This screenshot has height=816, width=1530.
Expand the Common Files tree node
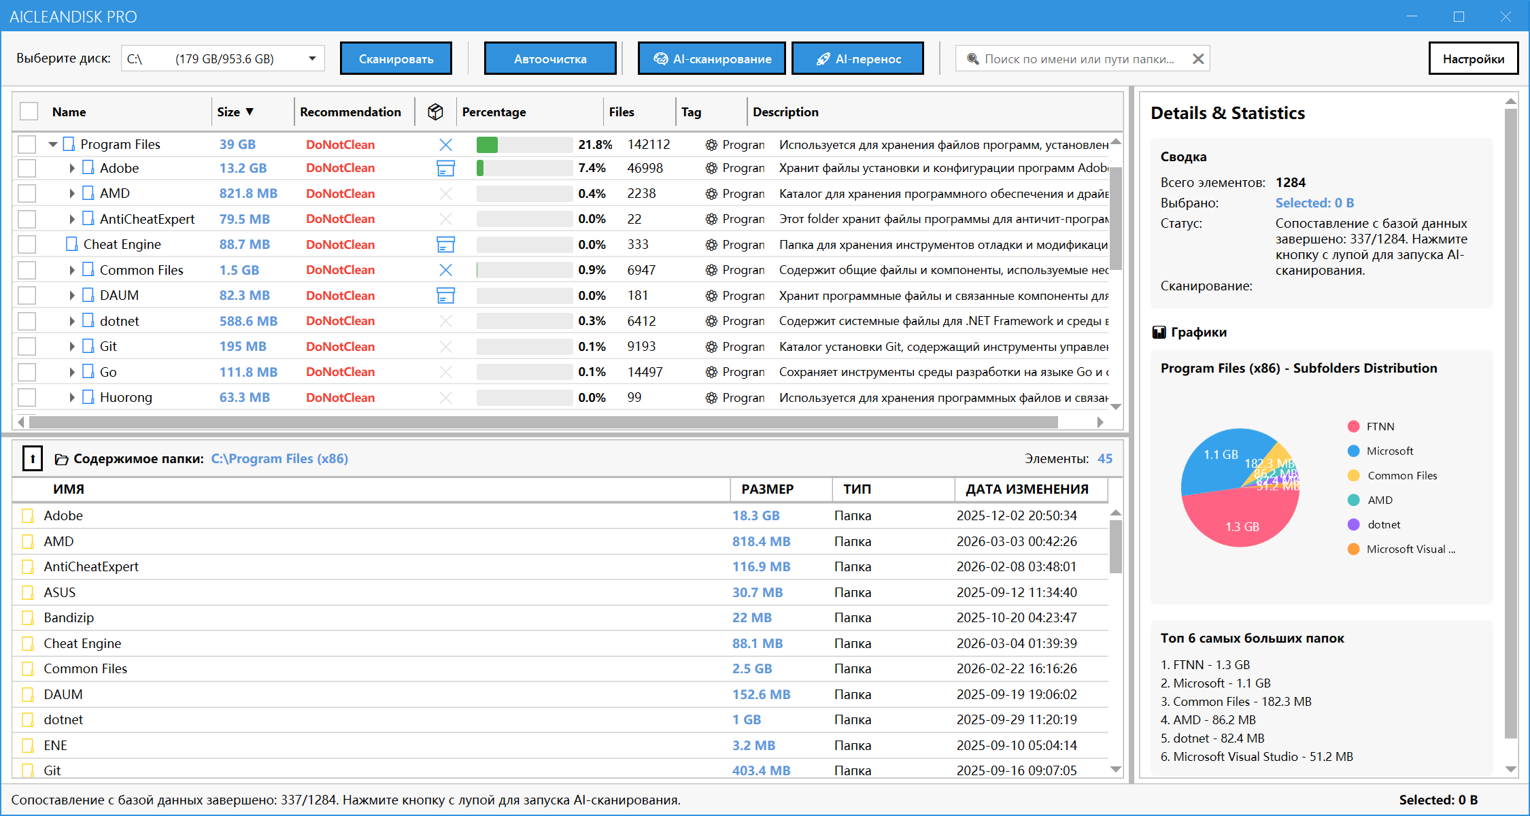[71, 270]
